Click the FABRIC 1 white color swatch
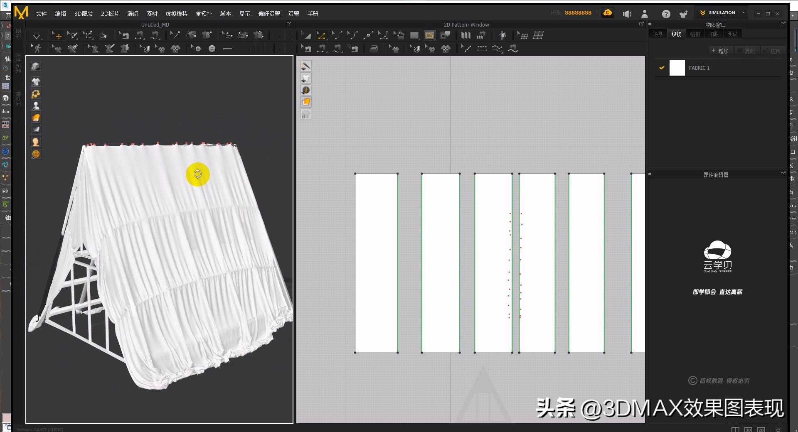798x432 pixels. [x=677, y=68]
